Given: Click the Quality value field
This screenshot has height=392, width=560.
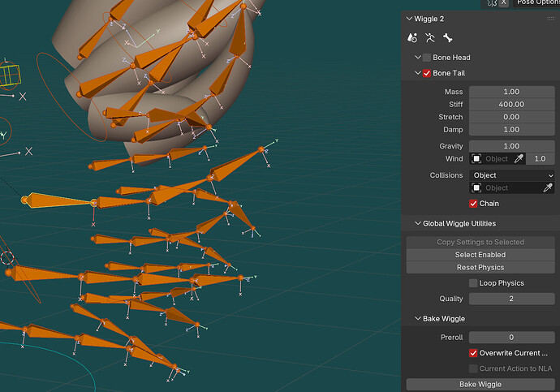Looking at the screenshot, I should tap(511, 299).
